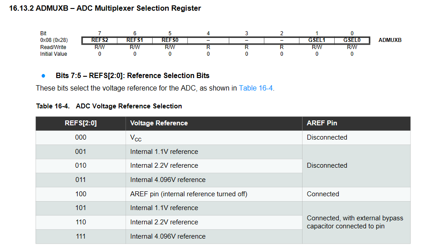This screenshot has height=252, width=423.
Task: Click the 16.13.2 ADMUXB section heading
Action: (x=105, y=8)
